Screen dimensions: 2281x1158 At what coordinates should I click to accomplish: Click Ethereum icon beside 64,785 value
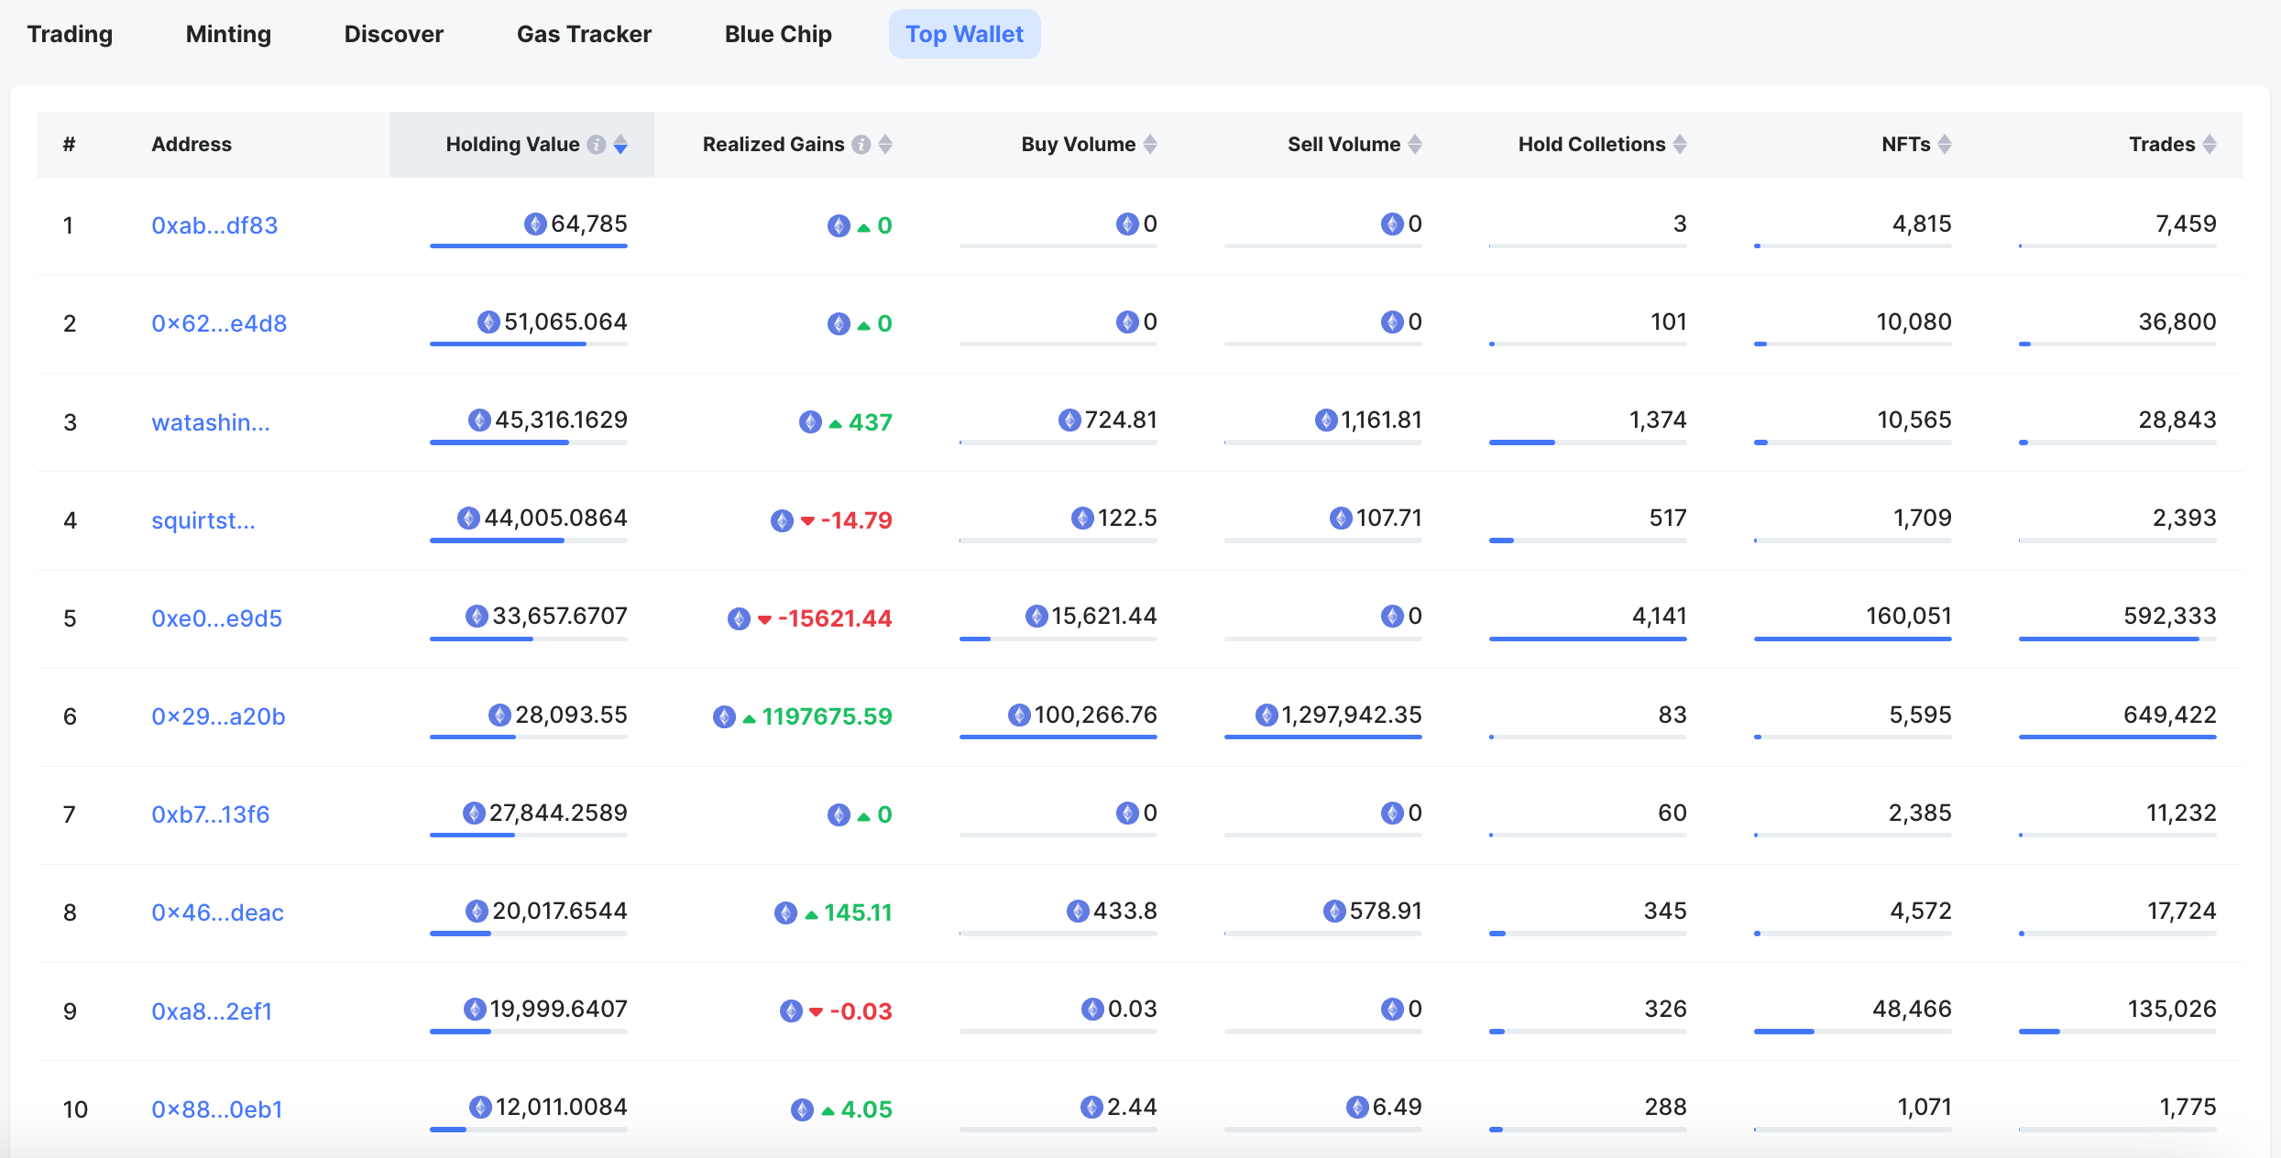pos(535,224)
